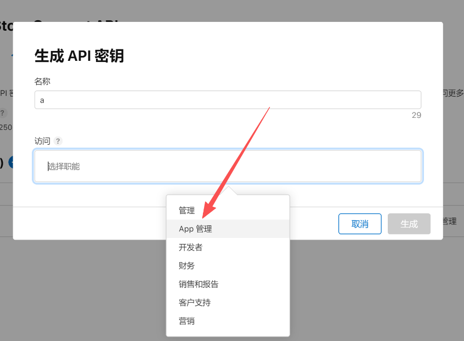Pick 营销 from the dropdown list
The height and width of the screenshot is (341, 464).
(228, 321)
